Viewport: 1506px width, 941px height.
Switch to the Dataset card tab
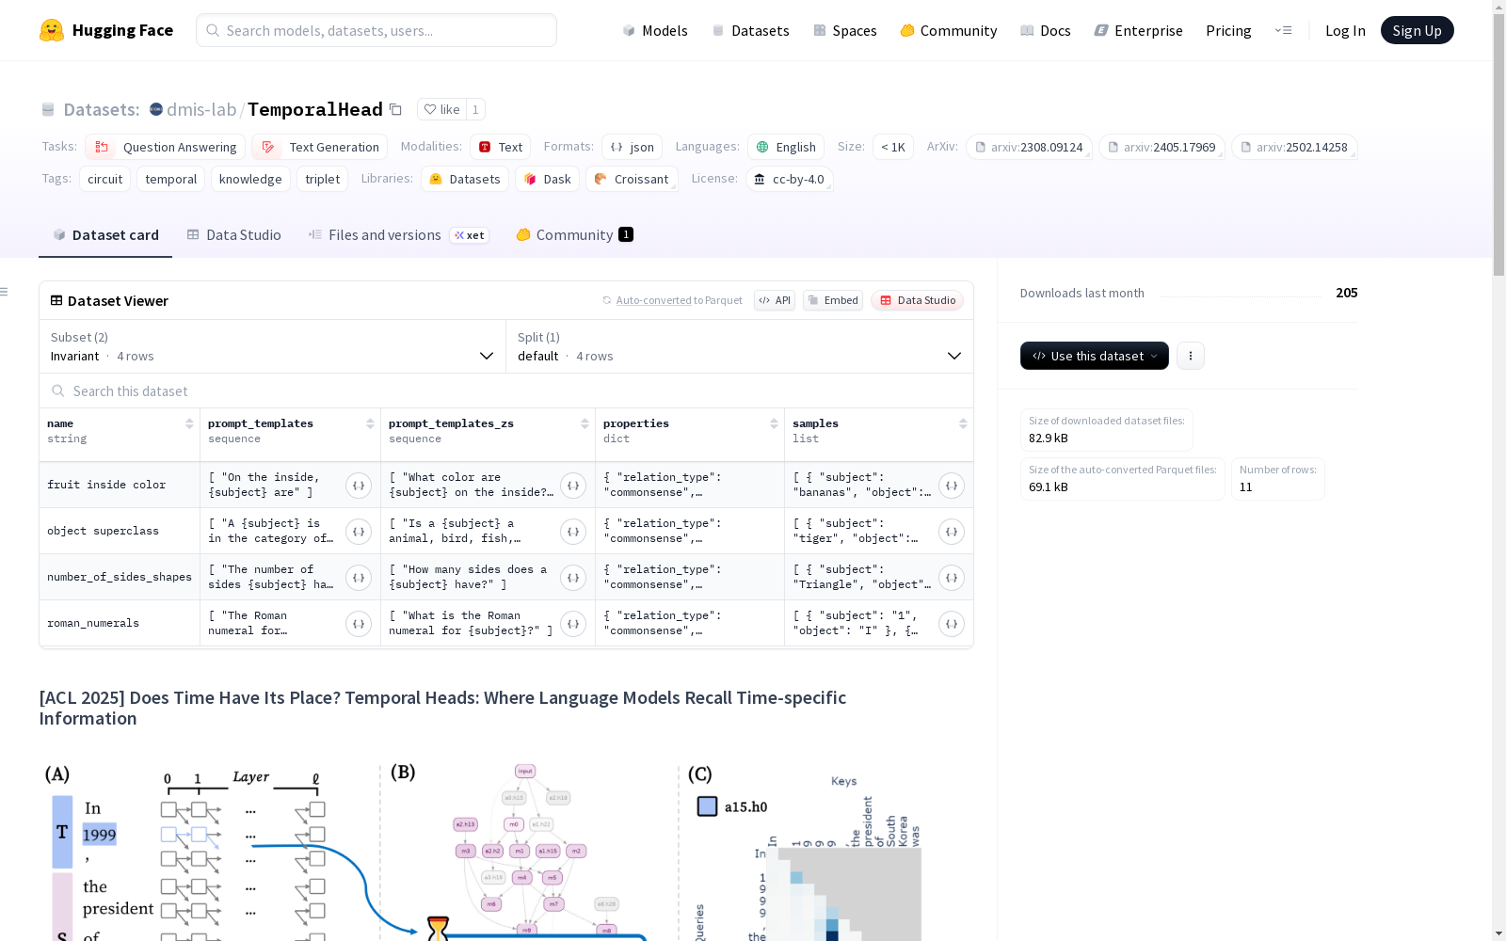point(105,235)
